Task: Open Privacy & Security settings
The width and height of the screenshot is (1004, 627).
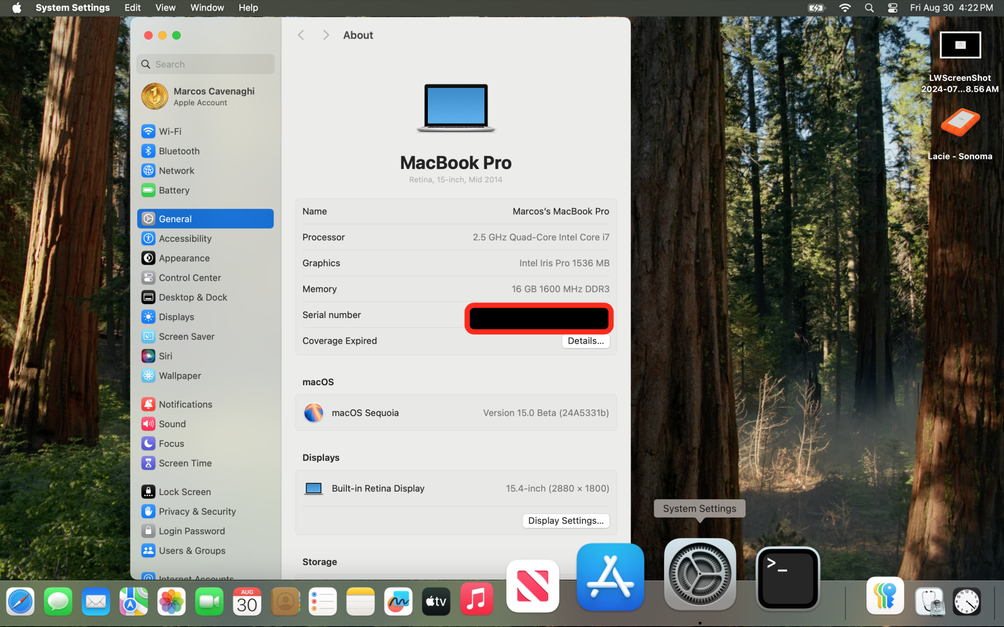Action: (x=197, y=511)
